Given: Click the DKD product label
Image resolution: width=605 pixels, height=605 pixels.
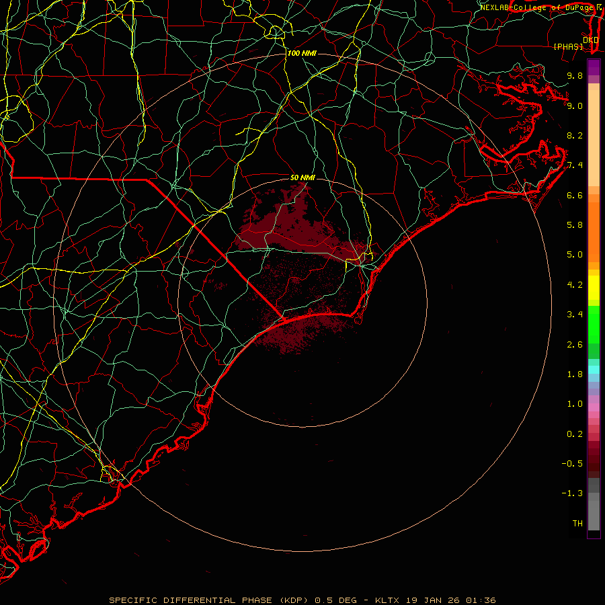Looking at the screenshot, I should [591, 40].
